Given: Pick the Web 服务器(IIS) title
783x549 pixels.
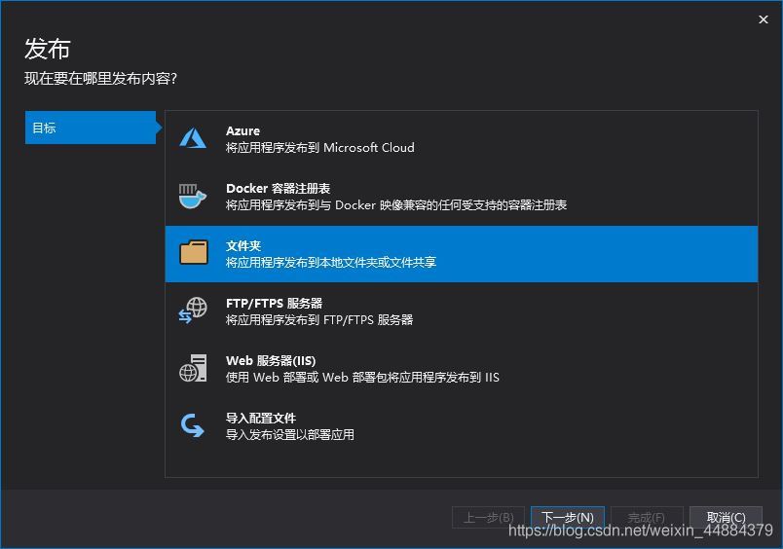Looking at the screenshot, I should [x=271, y=360].
